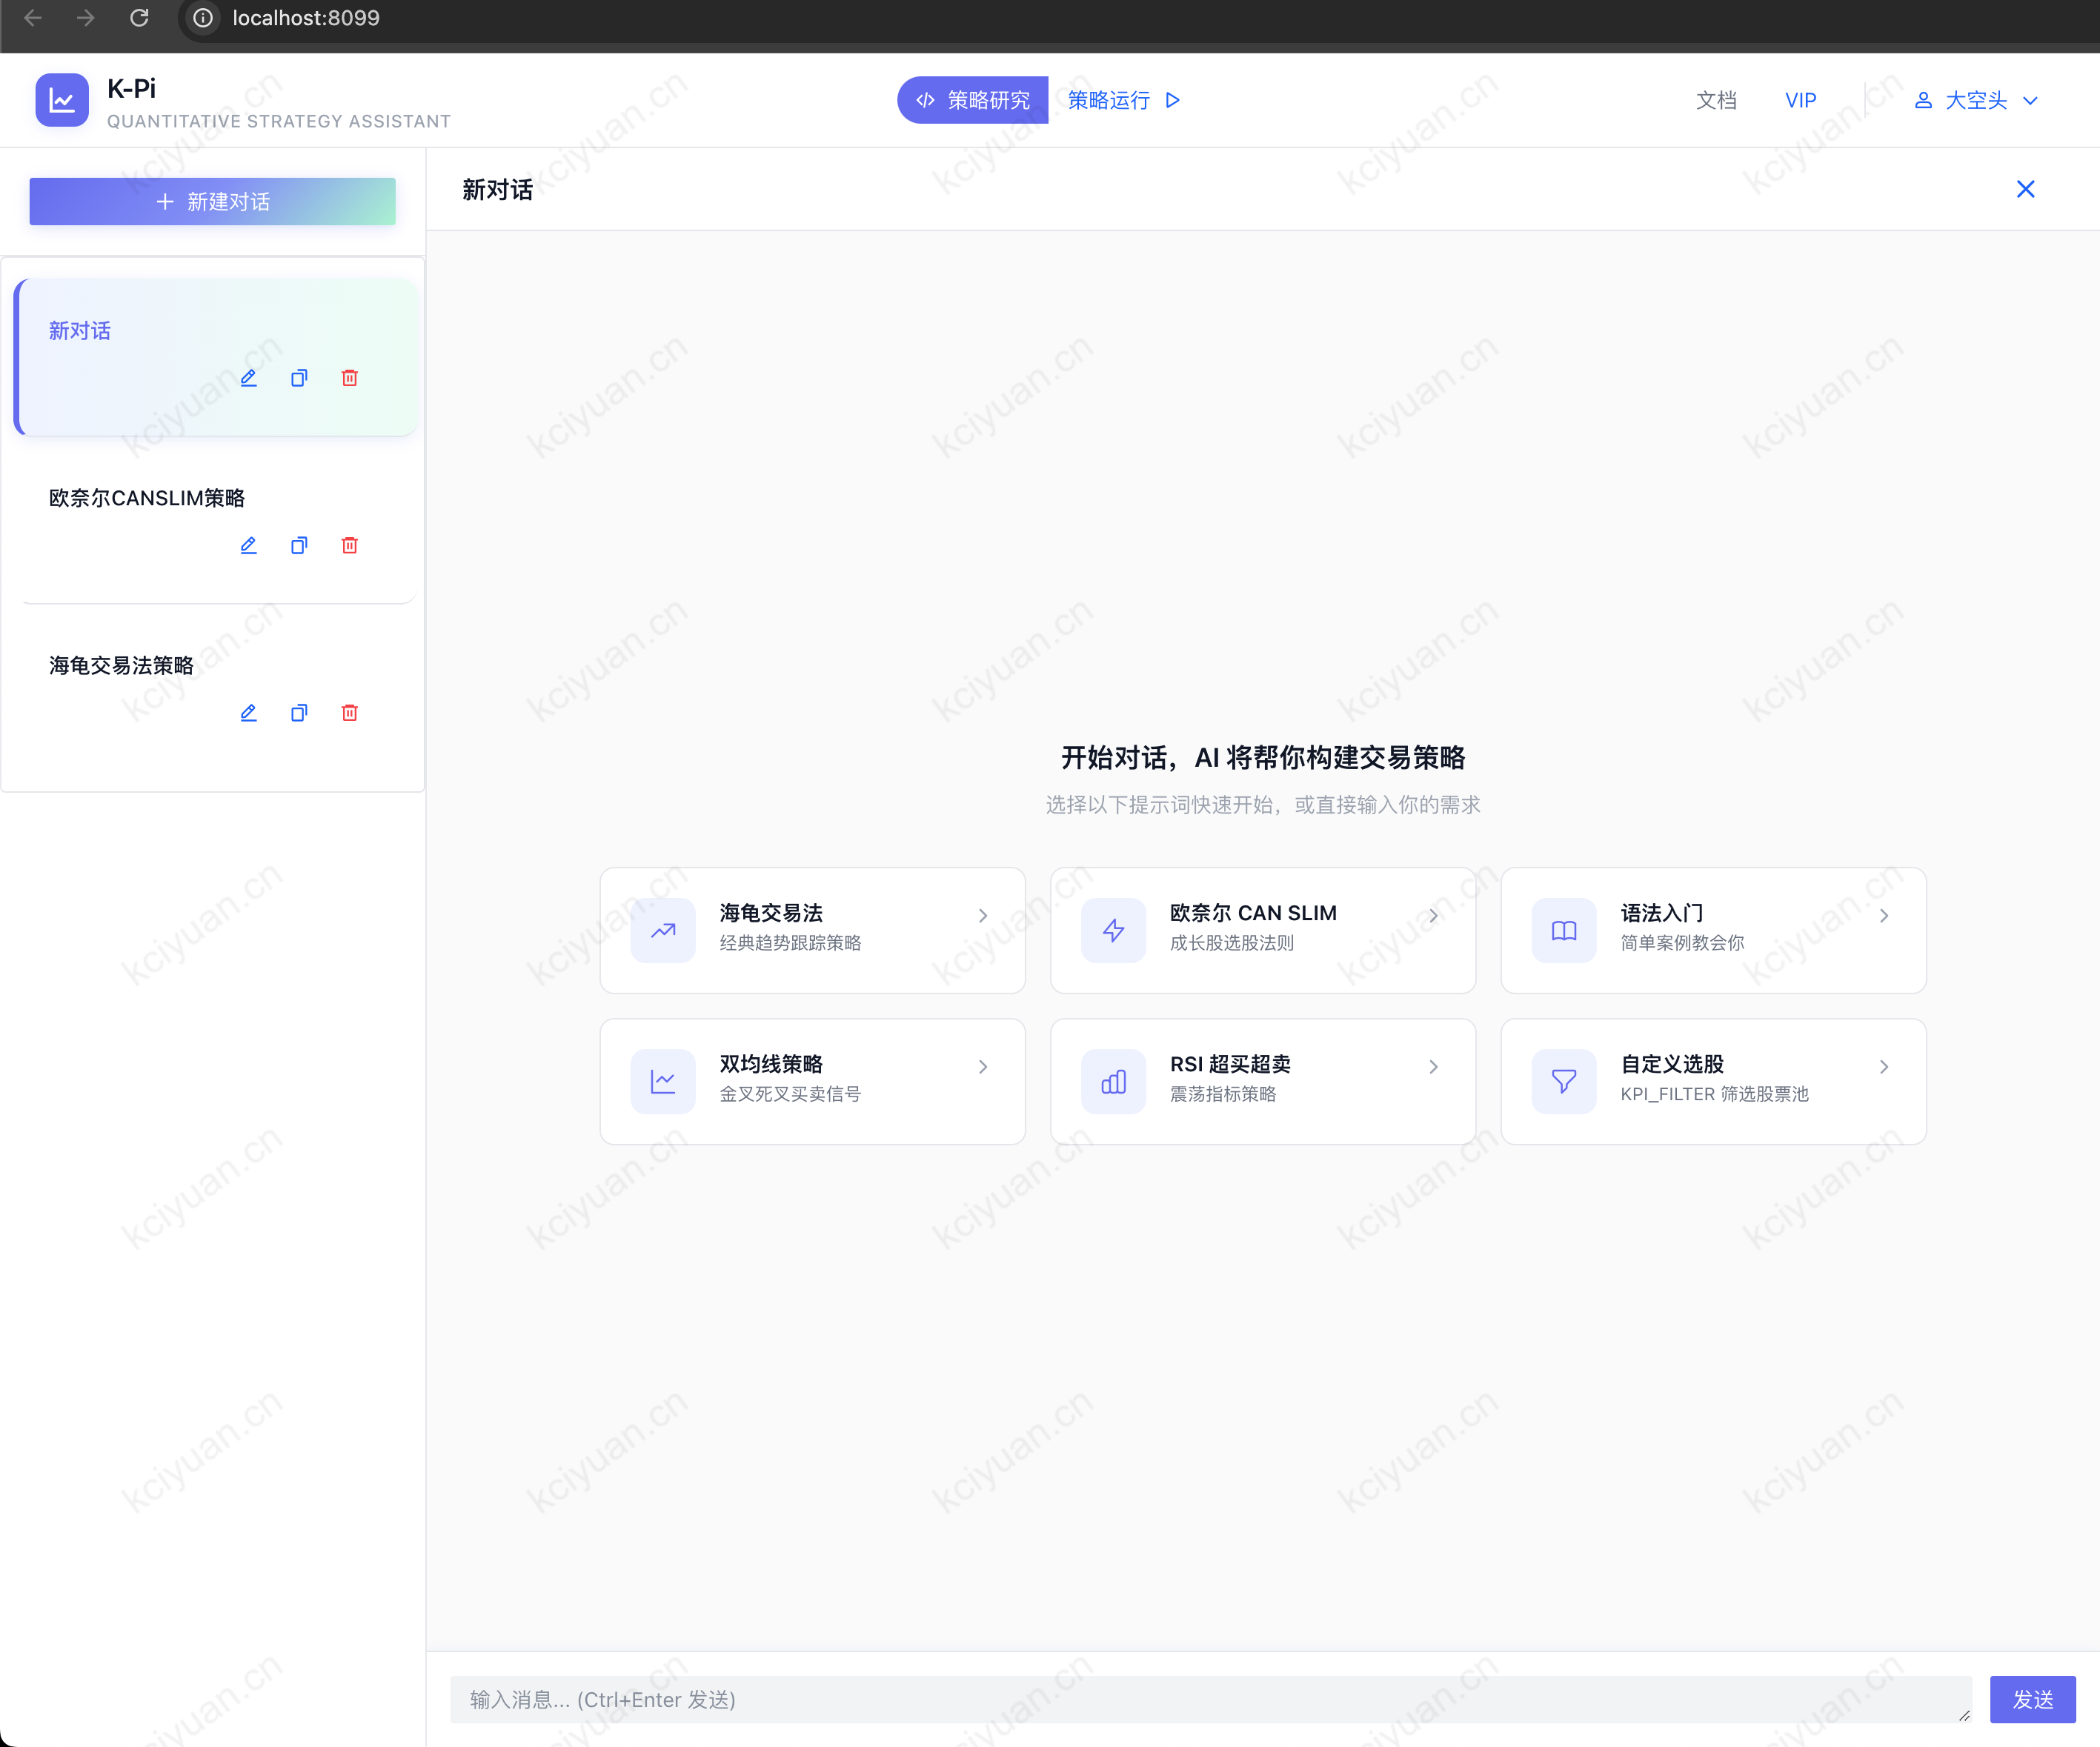2100x1747 pixels.
Task: Open the 大空头 user dropdown menu
Action: point(1976,100)
